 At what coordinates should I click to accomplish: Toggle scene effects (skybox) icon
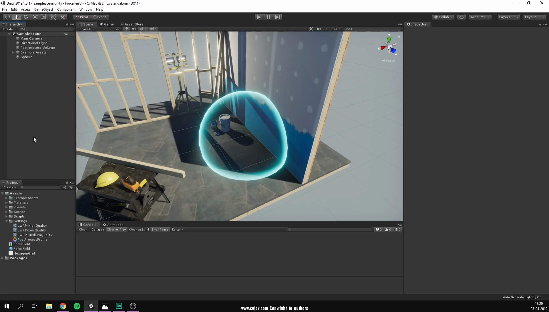pyautogui.click(x=142, y=29)
